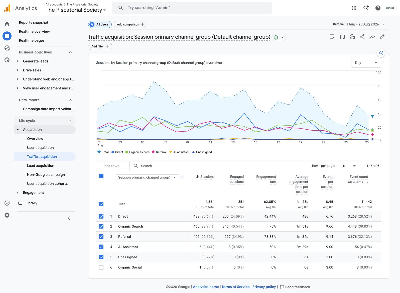Image resolution: width=400 pixels, height=293 pixels.
Task: Add a secondary dimension with the plus icon
Action: click(182, 177)
